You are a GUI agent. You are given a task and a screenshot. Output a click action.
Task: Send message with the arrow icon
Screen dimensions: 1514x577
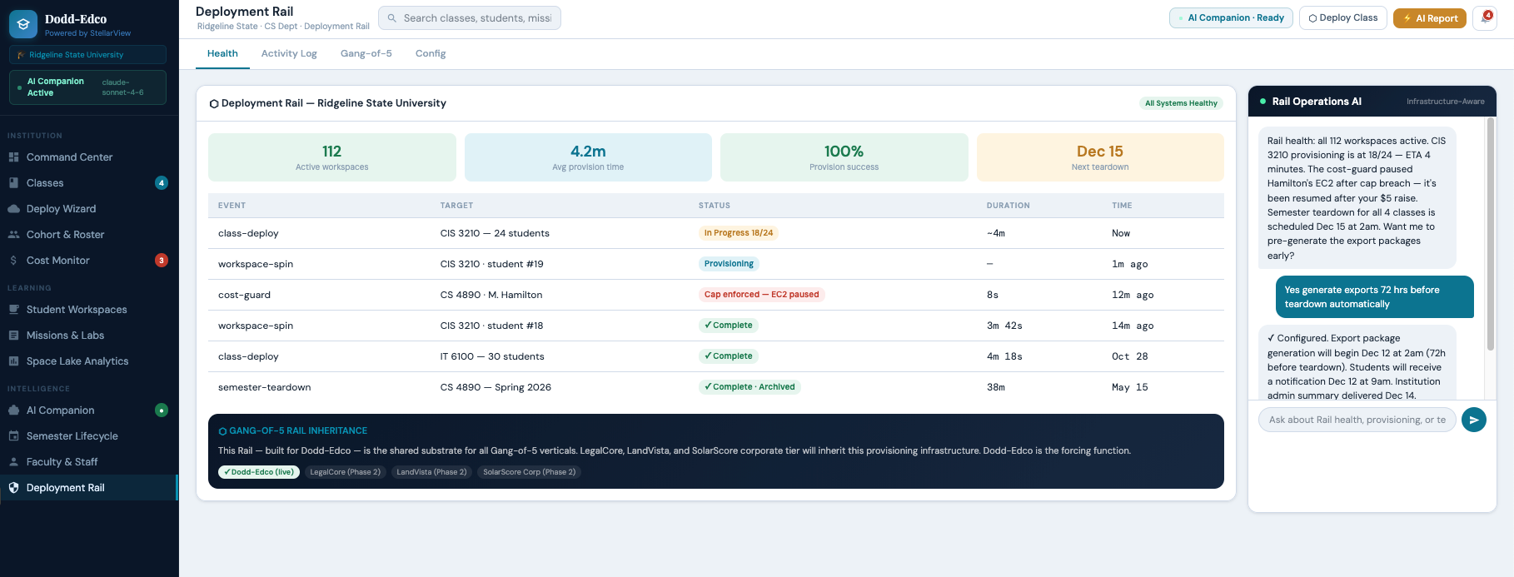[1473, 420]
